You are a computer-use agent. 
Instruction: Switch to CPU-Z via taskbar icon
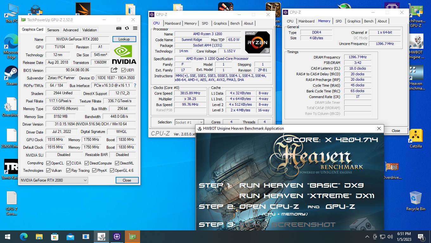[x=117, y=237]
